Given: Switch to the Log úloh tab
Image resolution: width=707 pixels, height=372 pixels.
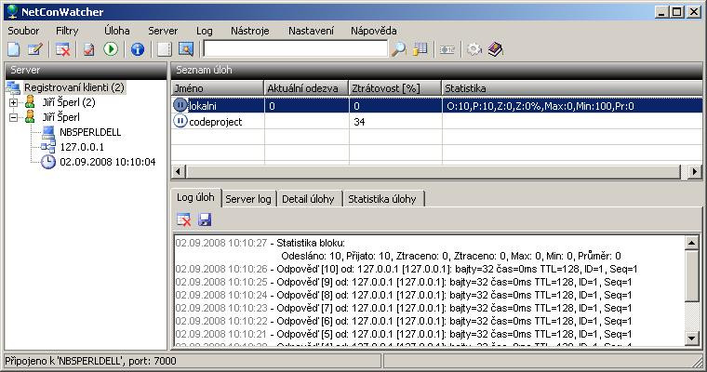Looking at the screenshot, I should (195, 197).
